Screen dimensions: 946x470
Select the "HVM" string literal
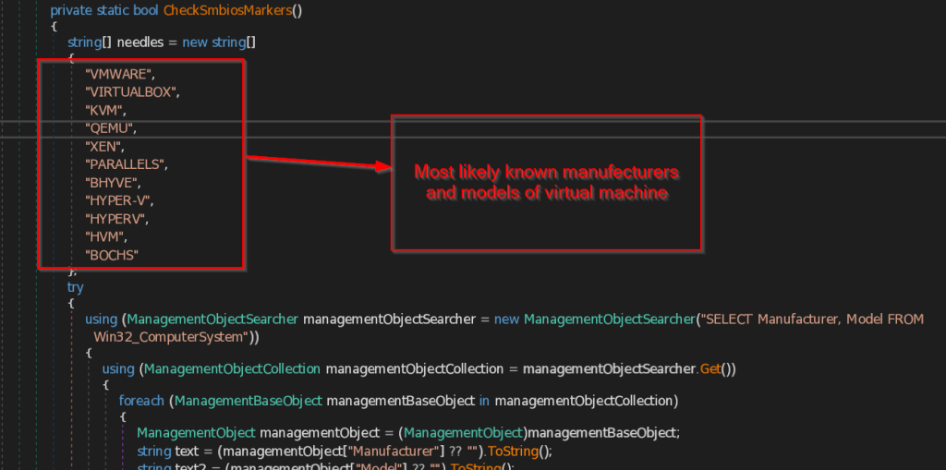pyautogui.click(x=103, y=236)
